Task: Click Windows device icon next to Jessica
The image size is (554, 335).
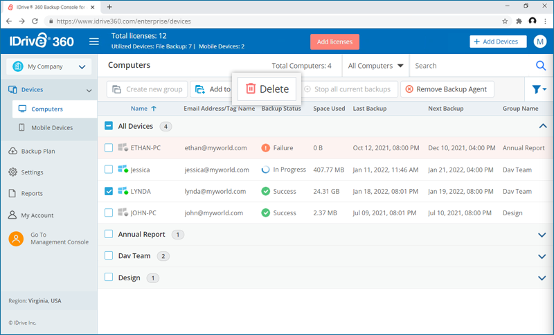Action: pyautogui.click(x=123, y=170)
